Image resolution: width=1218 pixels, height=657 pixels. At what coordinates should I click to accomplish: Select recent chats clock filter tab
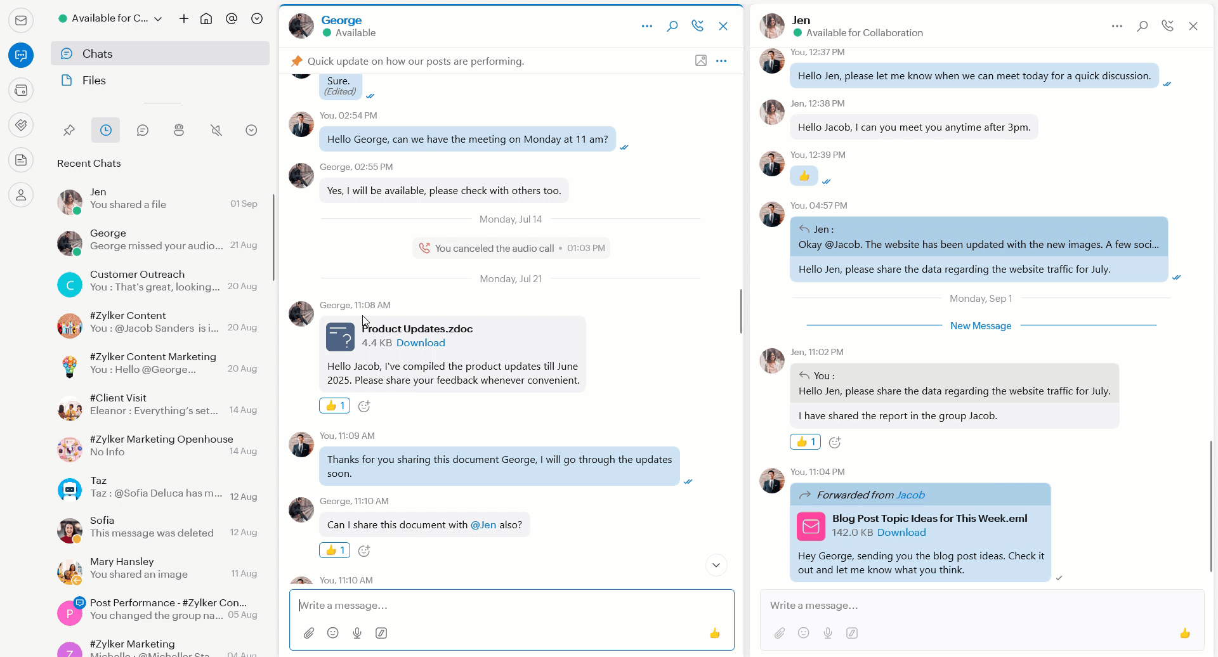(x=106, y=130)
